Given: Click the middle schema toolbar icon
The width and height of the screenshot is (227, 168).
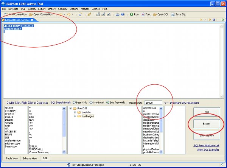Looking at the screenshot, I should 103,14.
